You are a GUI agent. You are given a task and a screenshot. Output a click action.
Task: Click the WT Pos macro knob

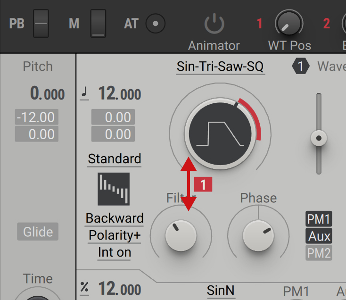tap(289, 23)
